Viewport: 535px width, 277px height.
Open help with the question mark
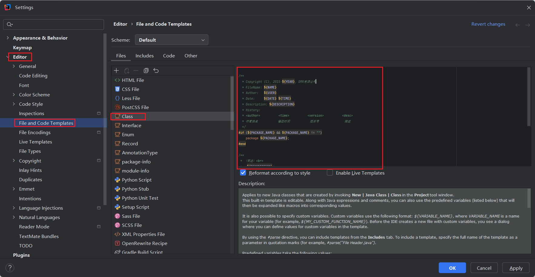[x=10, y=268]
